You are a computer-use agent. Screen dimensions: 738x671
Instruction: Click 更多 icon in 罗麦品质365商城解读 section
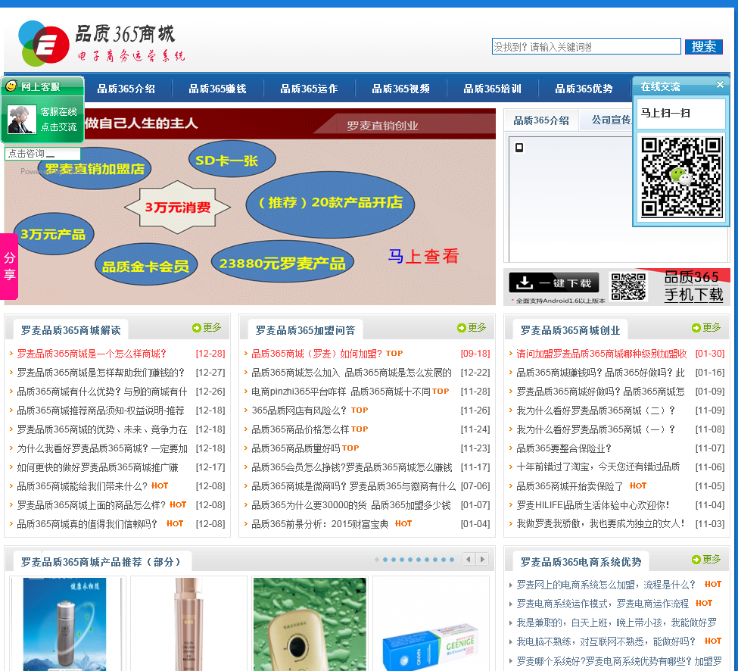[x=207, y=328]
